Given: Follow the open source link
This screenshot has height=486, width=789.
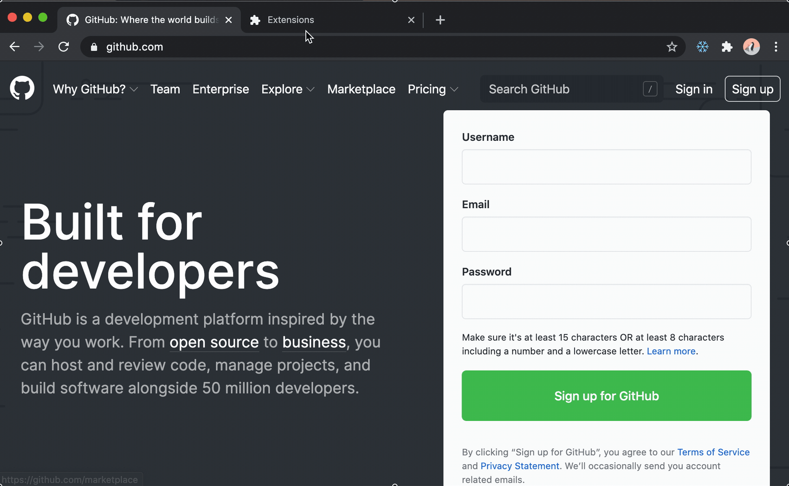Looking at the screenshot, I should click(x=214, y=342).
